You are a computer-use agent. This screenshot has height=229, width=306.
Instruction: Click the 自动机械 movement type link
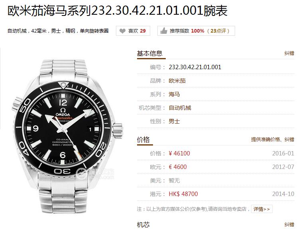pos(180,108)
